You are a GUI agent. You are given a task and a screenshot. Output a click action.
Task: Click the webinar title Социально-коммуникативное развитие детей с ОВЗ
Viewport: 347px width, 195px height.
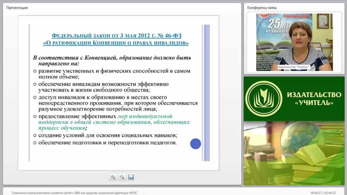point(75,193)
